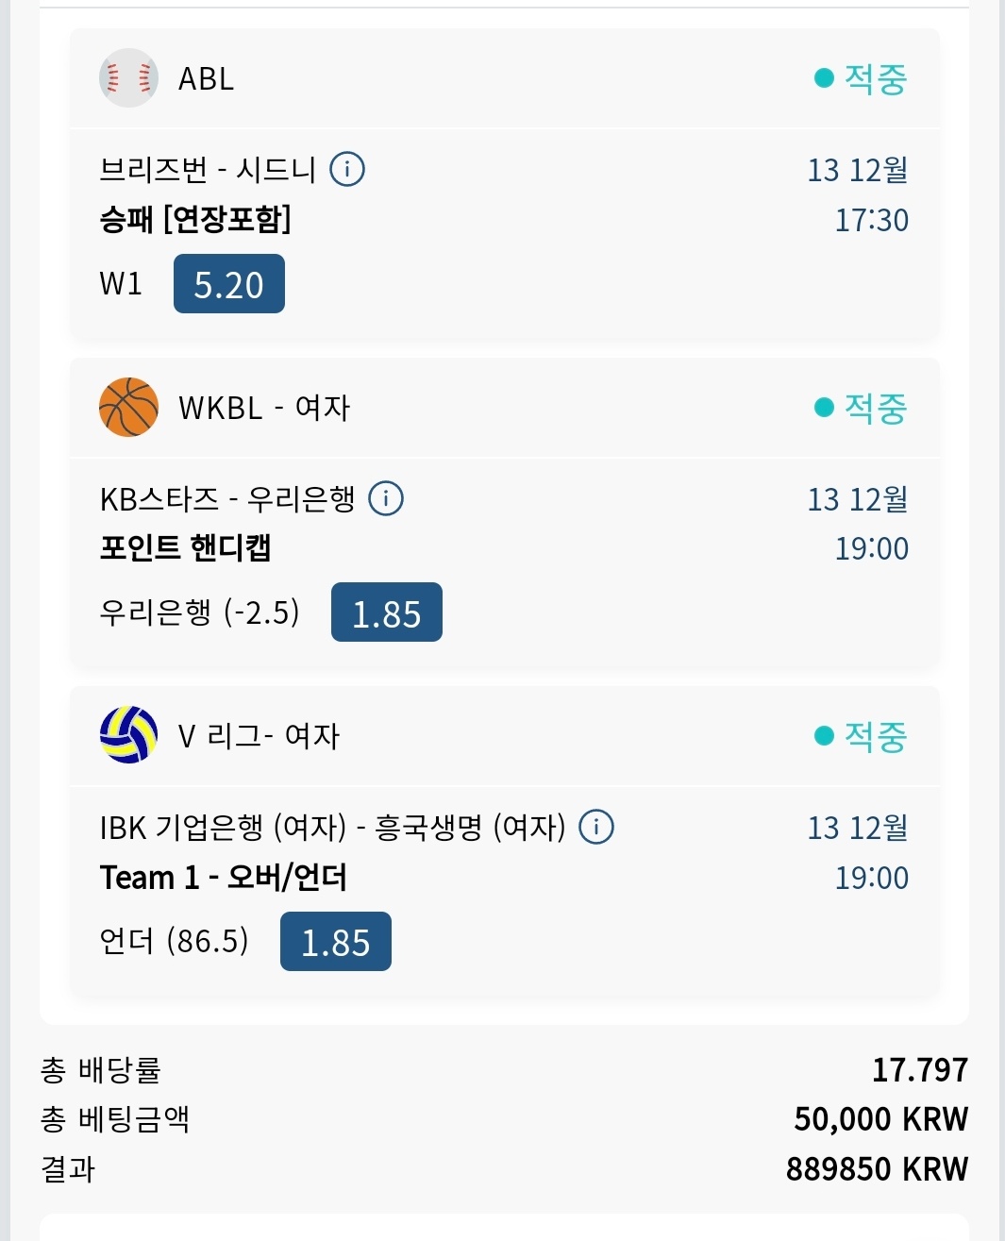Click the volleyball icon for V 리그
The width and height of the screenshot is (1005, 1241).
coord(128,735)
